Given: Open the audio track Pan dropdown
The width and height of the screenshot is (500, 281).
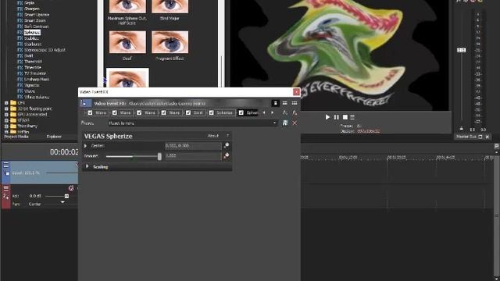Looking at the screenshot, I should pos(62,203).
